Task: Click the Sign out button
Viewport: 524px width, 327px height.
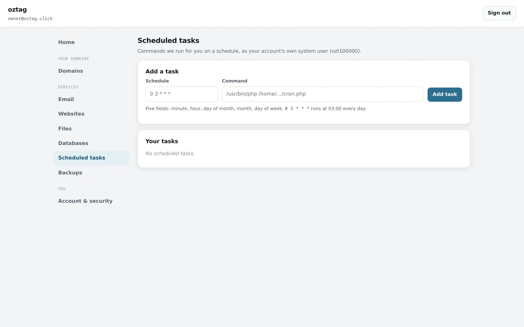Action: click(499, 13)
